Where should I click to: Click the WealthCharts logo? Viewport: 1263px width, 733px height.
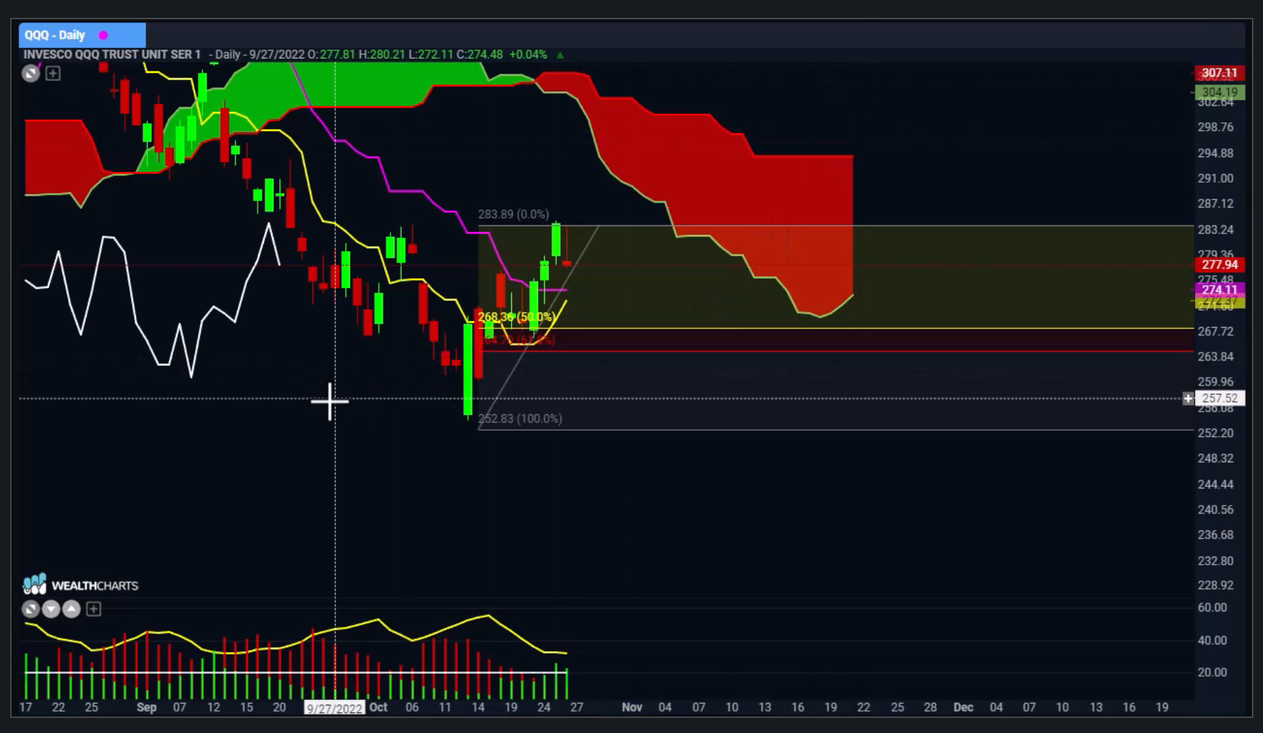pos(81,585)
